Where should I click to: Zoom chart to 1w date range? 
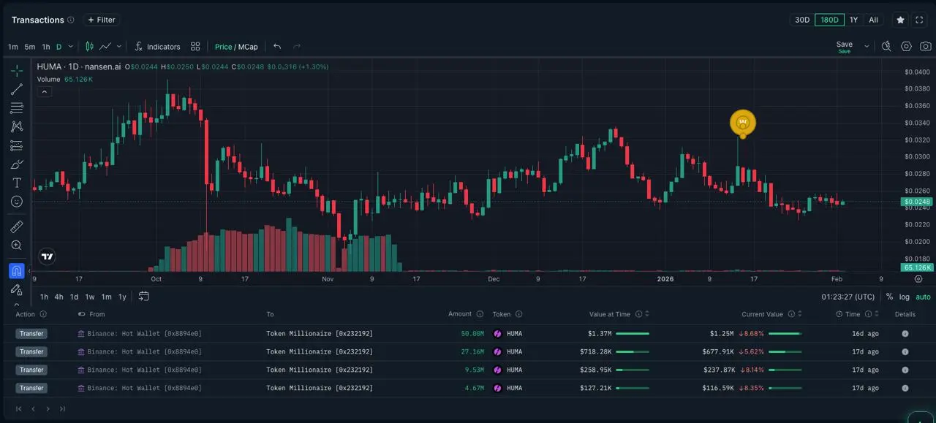[x=90, y=297]
